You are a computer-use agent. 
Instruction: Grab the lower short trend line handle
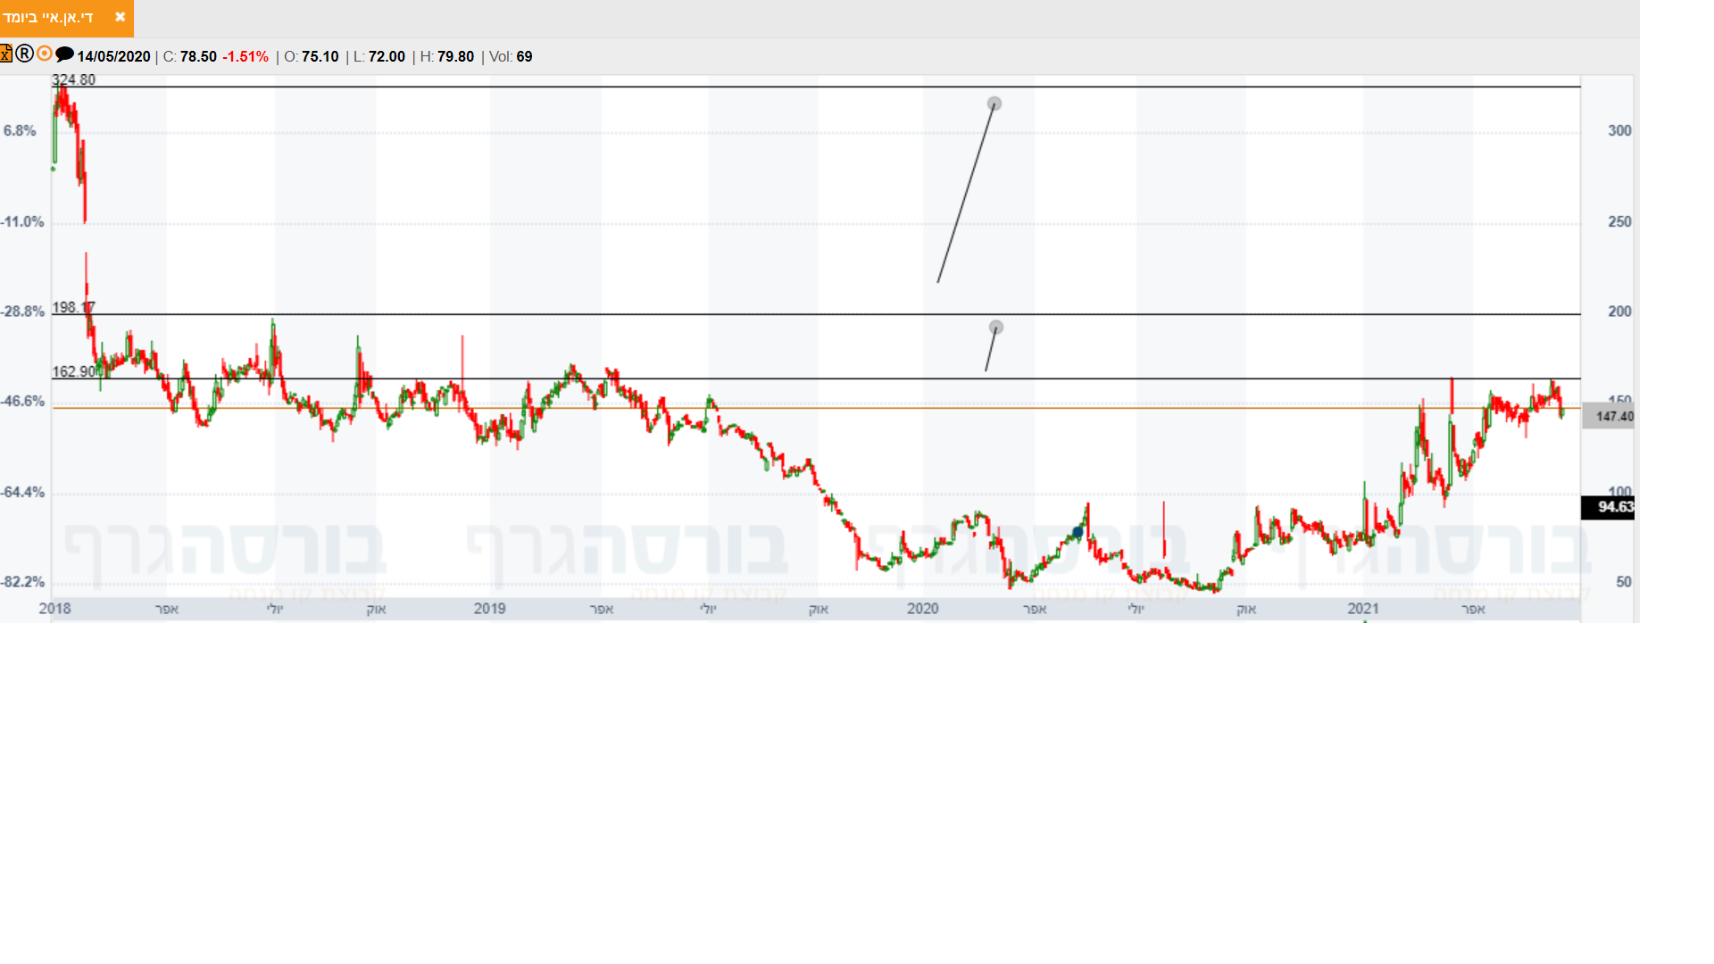click(996, 328)
